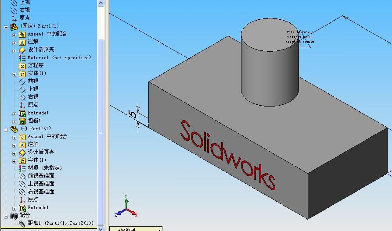
Task: Collapse the 配合 mates folder
Action: coord(6,217)
